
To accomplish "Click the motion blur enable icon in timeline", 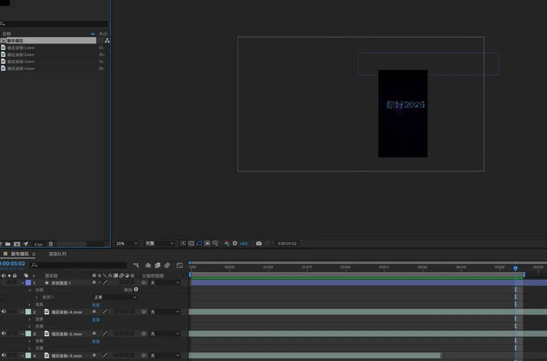I will (x=167, y=265).
